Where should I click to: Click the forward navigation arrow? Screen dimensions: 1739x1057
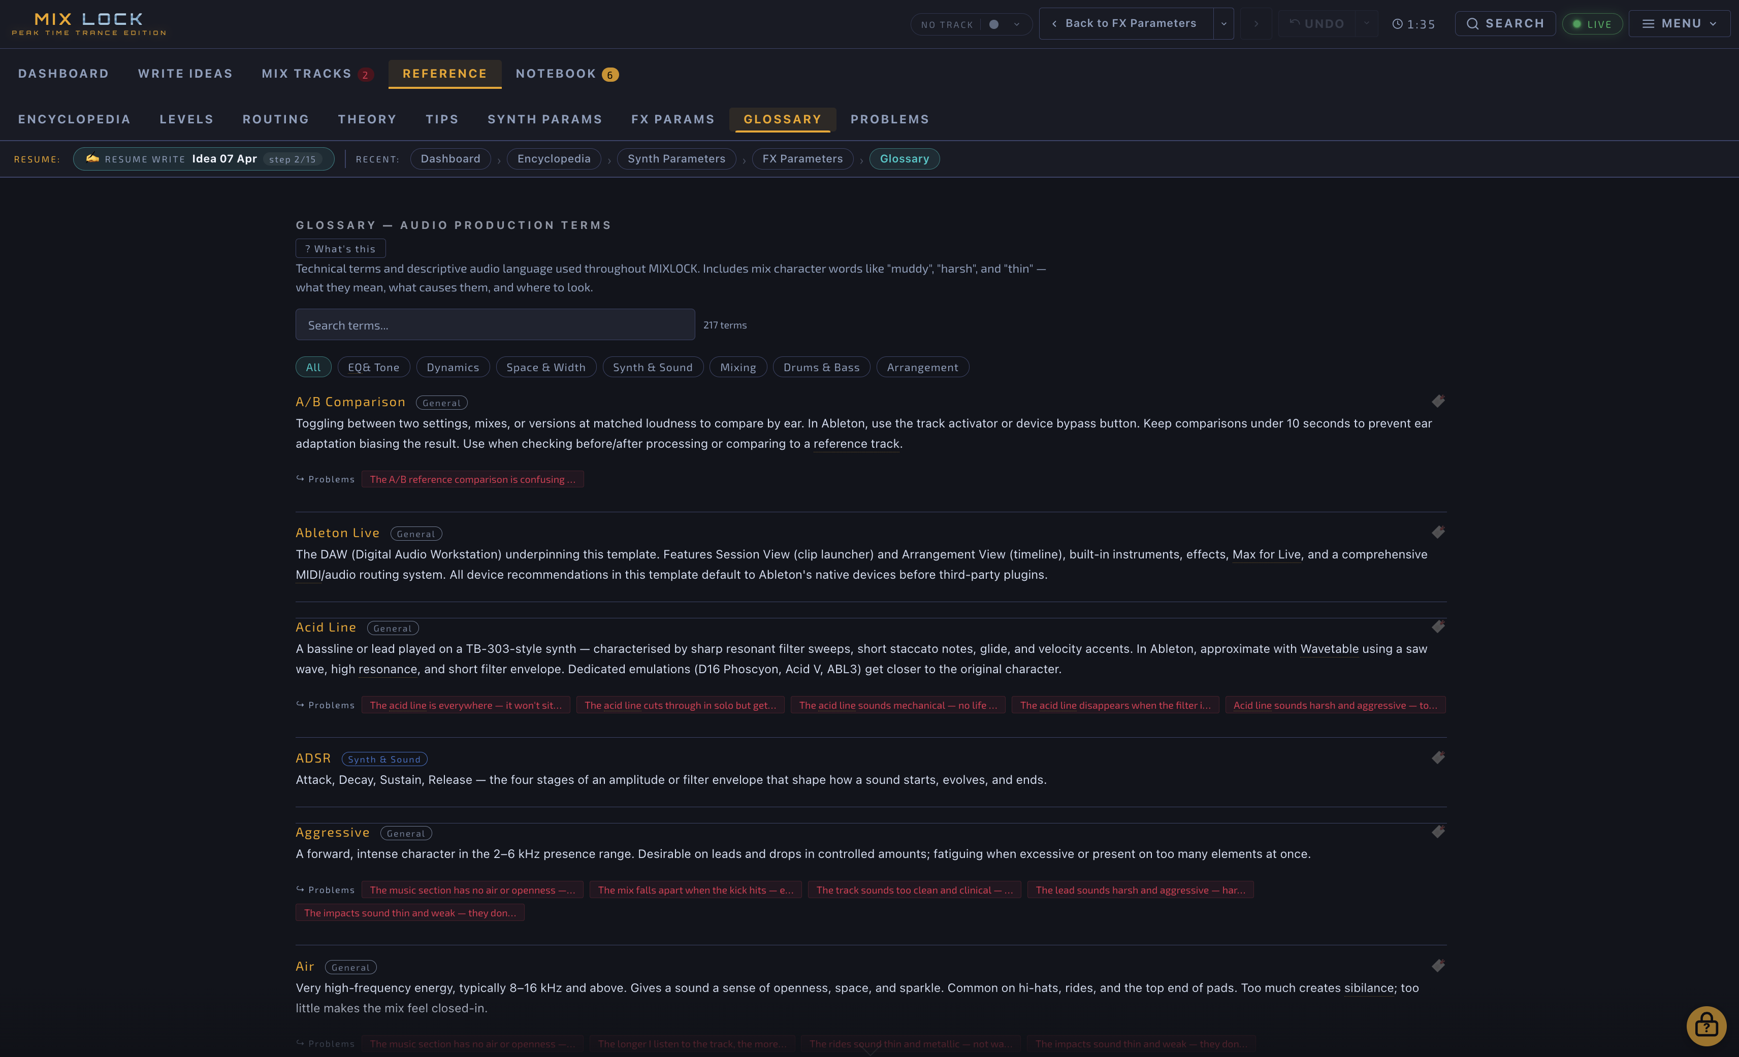(x=1257, y=24)
